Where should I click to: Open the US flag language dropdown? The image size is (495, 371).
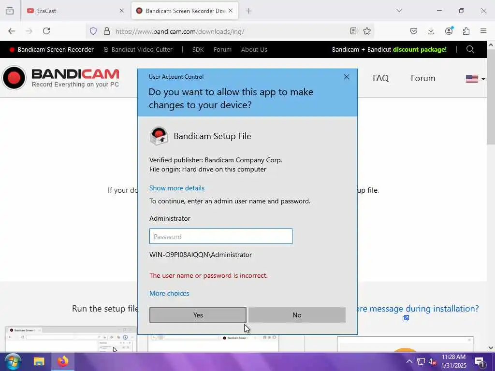[x=476, y=79]
